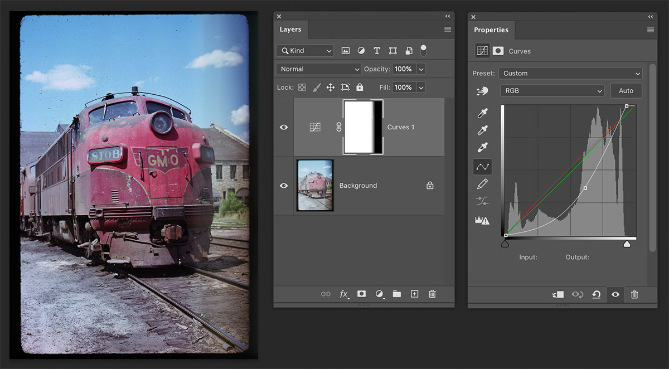Reset the Curves adjustment to defaults
Viewport: 669px width, 369px height.
pos(596,294)
